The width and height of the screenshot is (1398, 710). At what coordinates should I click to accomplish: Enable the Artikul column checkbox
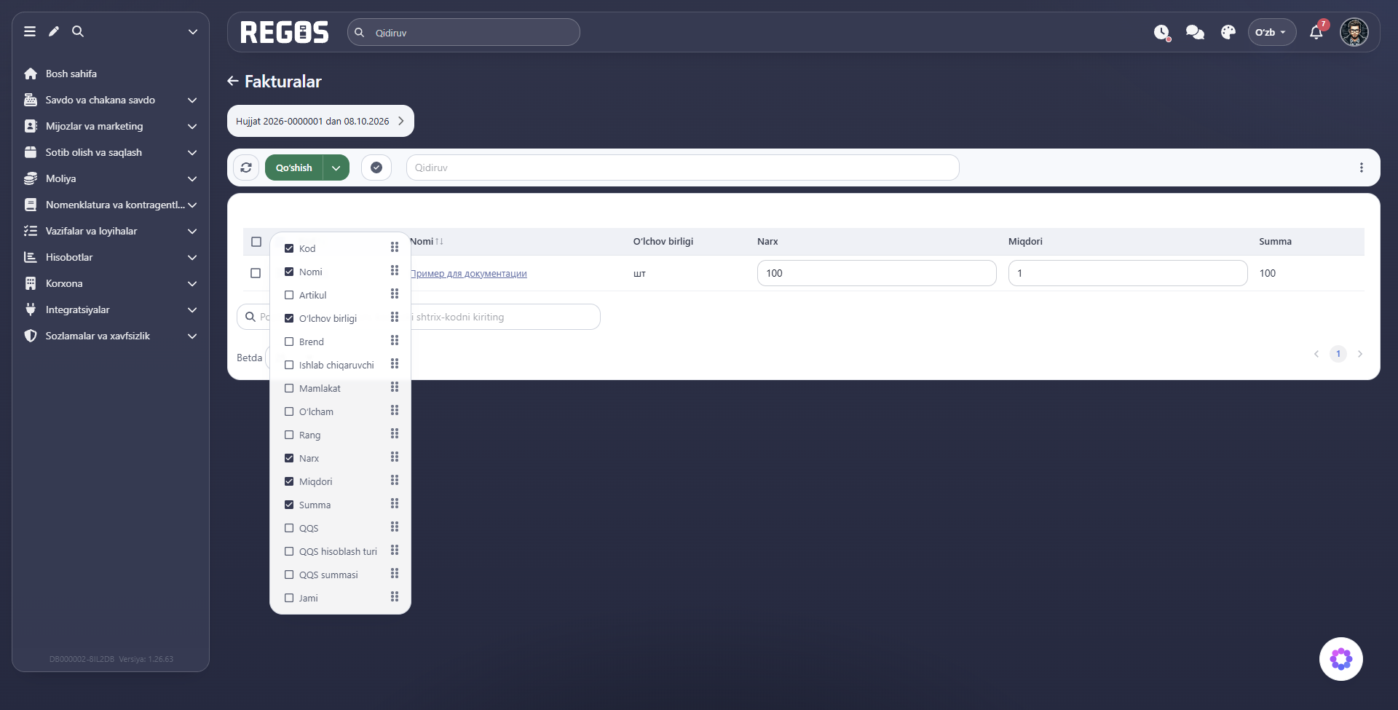289,295
